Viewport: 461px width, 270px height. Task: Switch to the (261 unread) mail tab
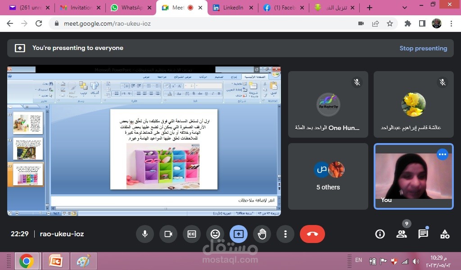pos(29,8)
